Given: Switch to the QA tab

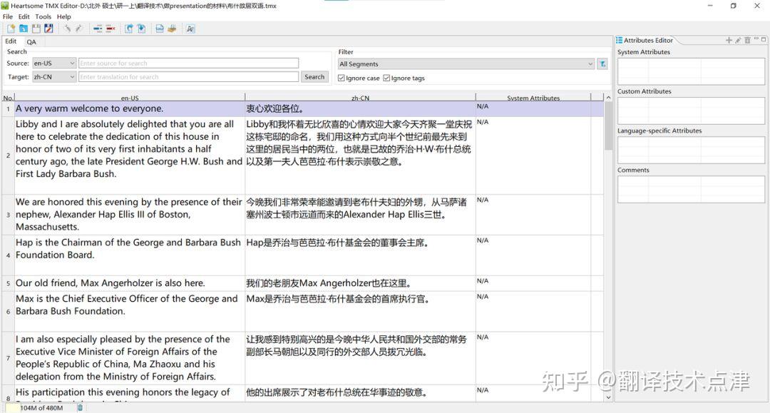Looking at the screenshot, I should [30, 41].
